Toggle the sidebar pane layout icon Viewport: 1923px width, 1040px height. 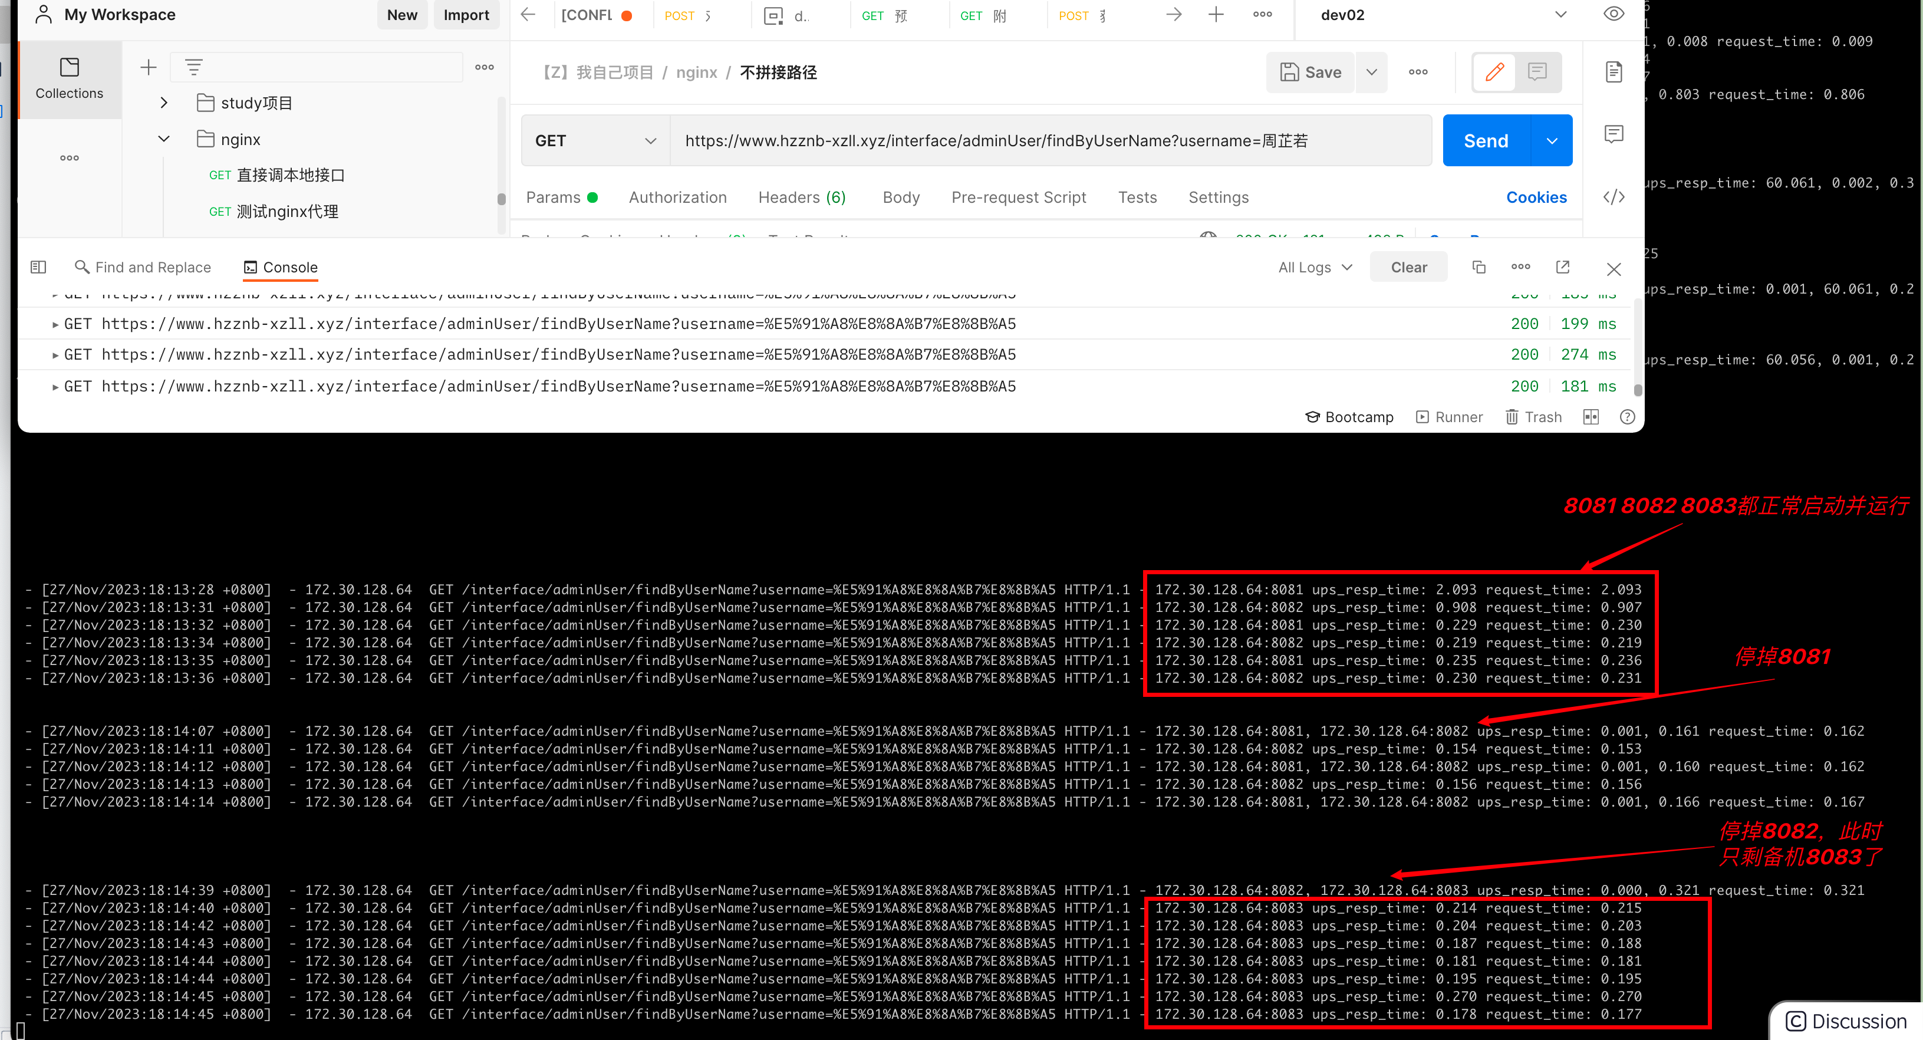point(38,267)
